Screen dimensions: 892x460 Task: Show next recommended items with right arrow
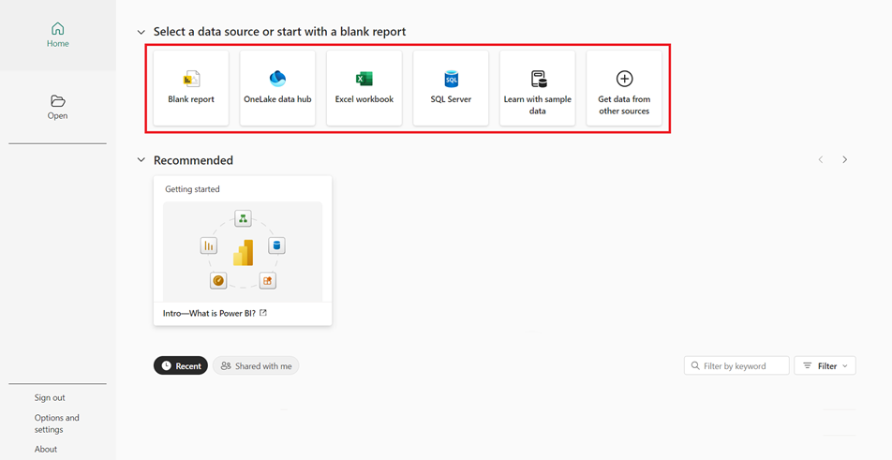844,160
